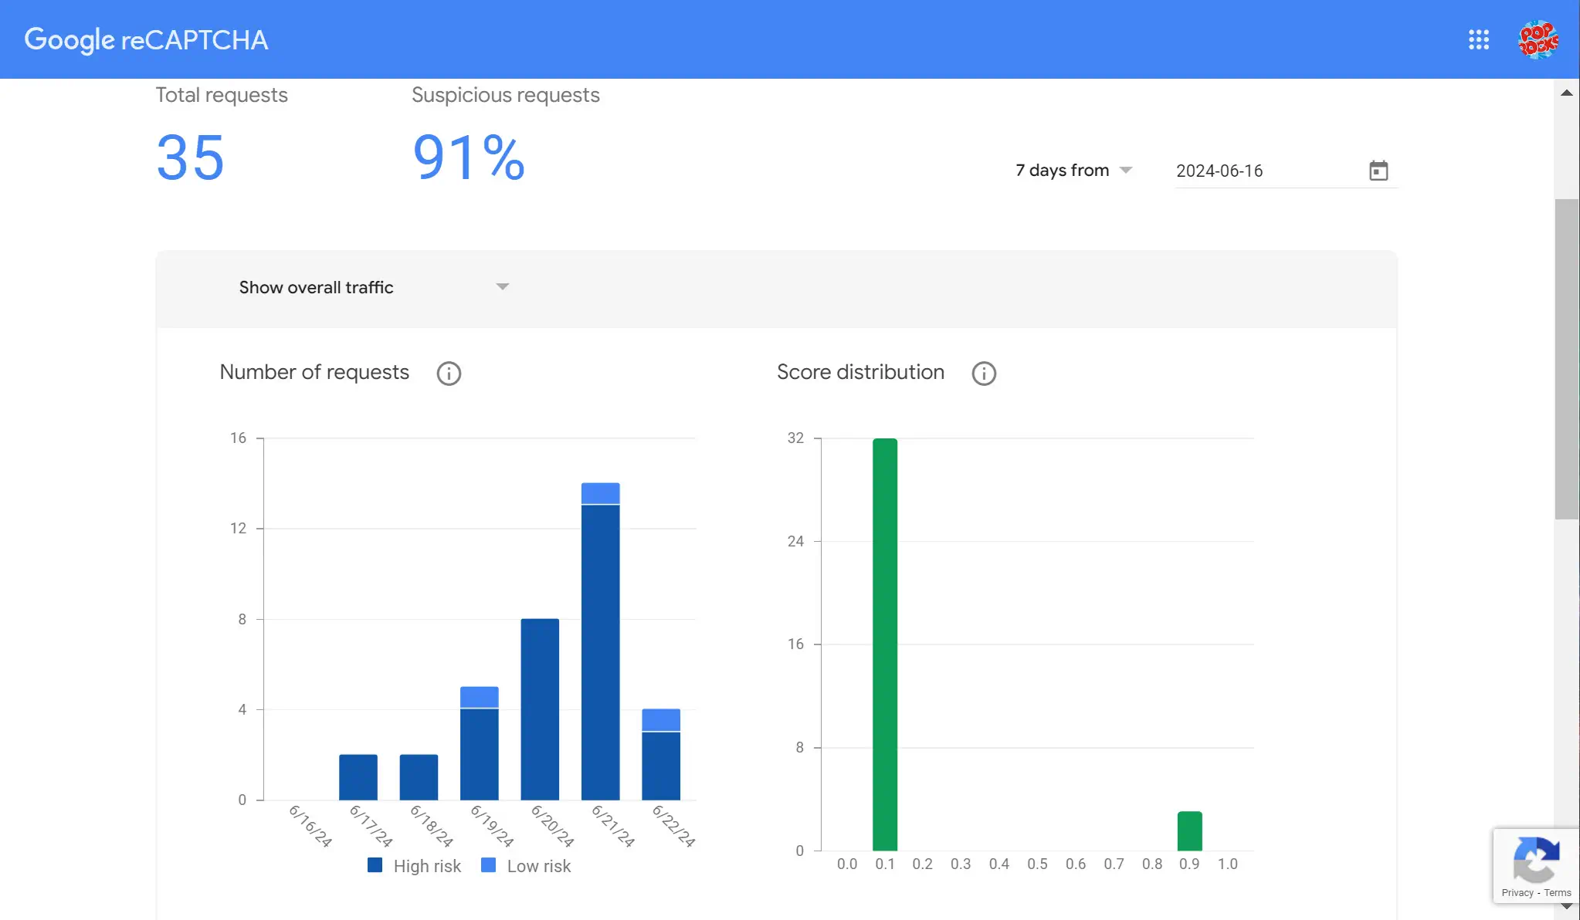Open the 7 days from dropdown
Screen dimensions: 1580x920
point(1073,171)
